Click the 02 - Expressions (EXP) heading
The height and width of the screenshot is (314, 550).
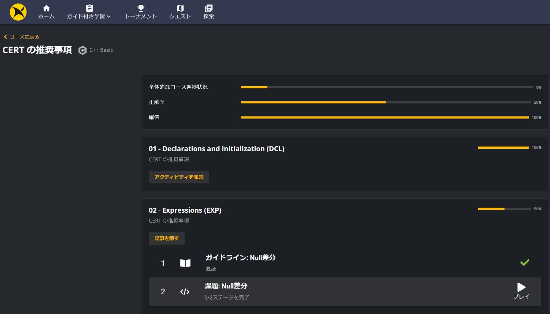[185, 210]
